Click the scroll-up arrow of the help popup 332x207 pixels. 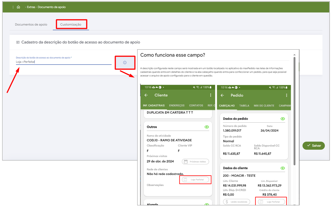(x=294, y=55)
